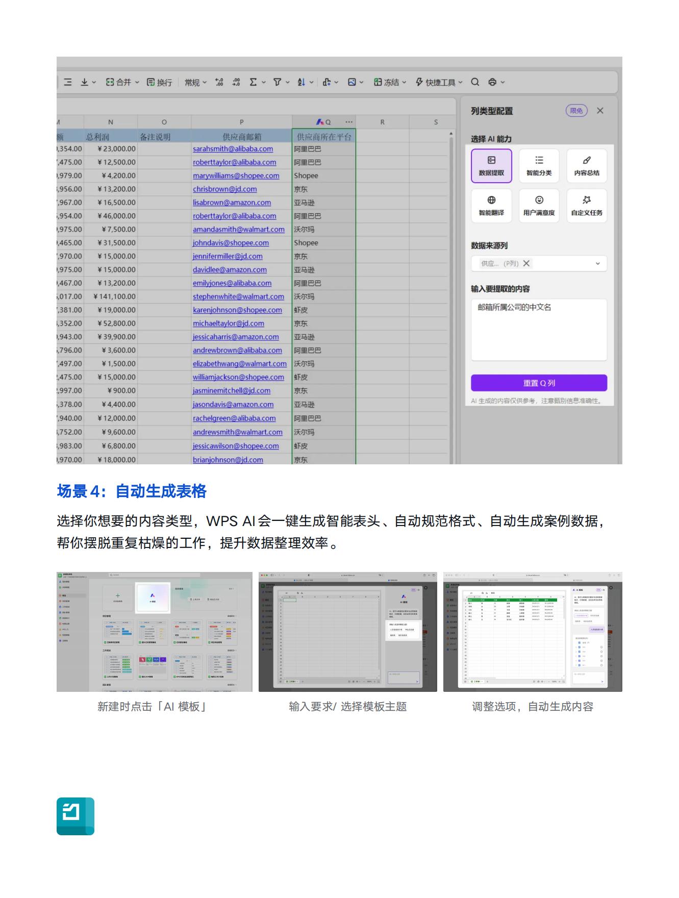Select the 数据提取 AI capability
679x898 pixels.
click(491, 166)
